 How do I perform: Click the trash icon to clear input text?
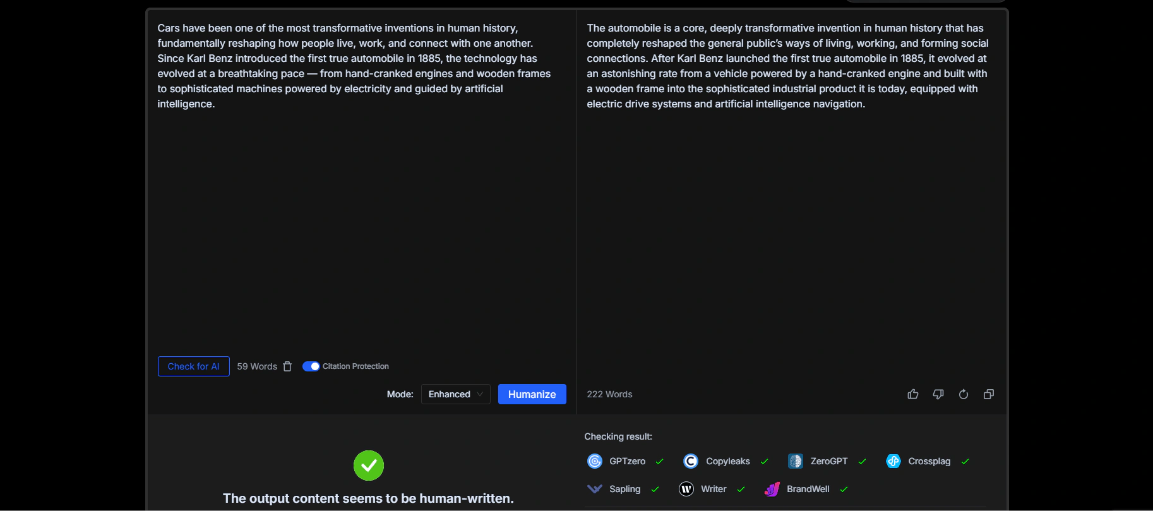click(x=287, y=366)
